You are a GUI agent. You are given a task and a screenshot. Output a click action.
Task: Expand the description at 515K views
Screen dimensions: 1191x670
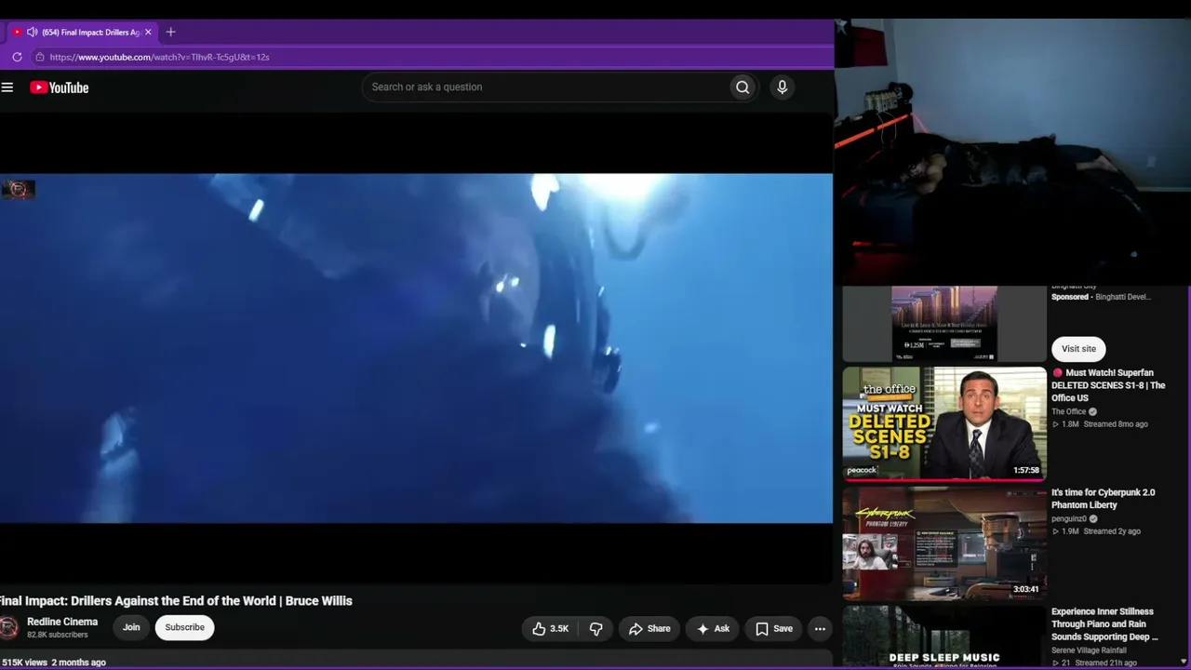54,663
